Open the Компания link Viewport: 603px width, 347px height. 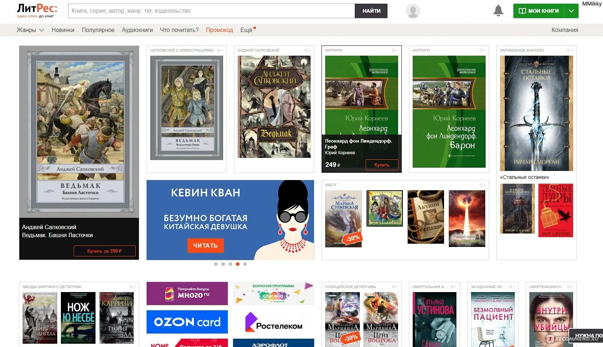coord(565,30)
